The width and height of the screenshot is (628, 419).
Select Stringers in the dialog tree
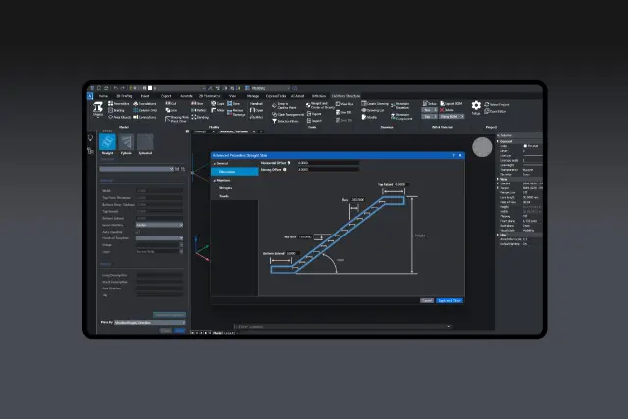225,187
